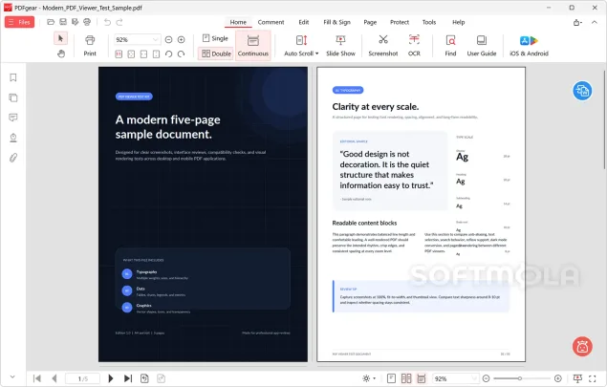Open the Attachments paperclip sidebar panel

[x=13, y=158]
